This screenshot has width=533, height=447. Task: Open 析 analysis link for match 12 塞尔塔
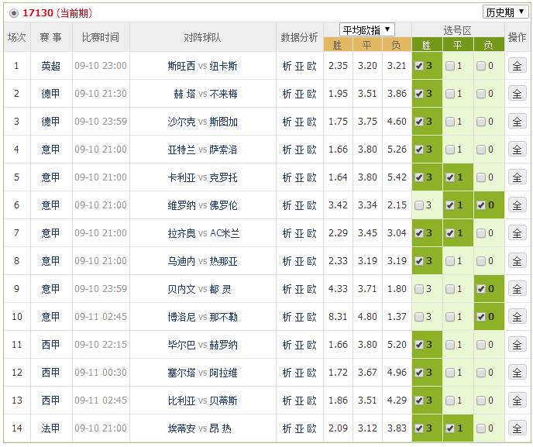(287, 373)
